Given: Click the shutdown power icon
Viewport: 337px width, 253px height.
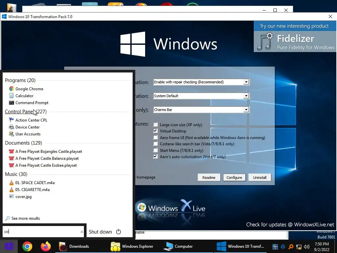Looking at the screenshot, I should click(118, 232).
